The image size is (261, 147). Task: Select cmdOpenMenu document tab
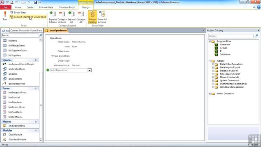pyautogui.click(x=56, y=30)
